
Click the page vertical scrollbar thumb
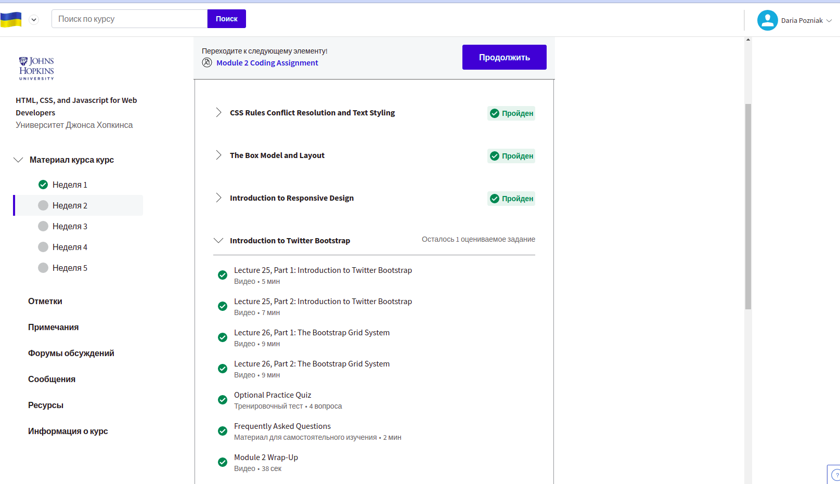[x=748, y=206]
